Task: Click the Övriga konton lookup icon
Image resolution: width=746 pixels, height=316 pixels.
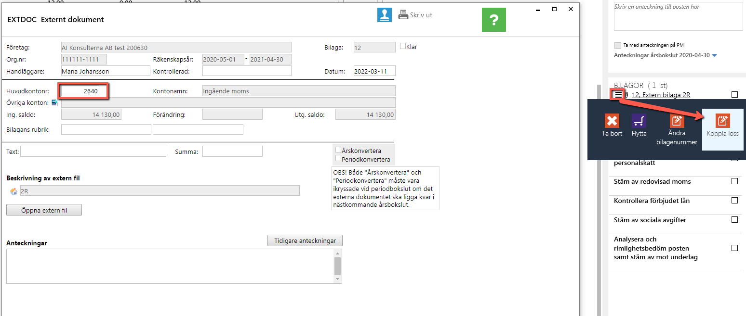Action: [54, 102]
